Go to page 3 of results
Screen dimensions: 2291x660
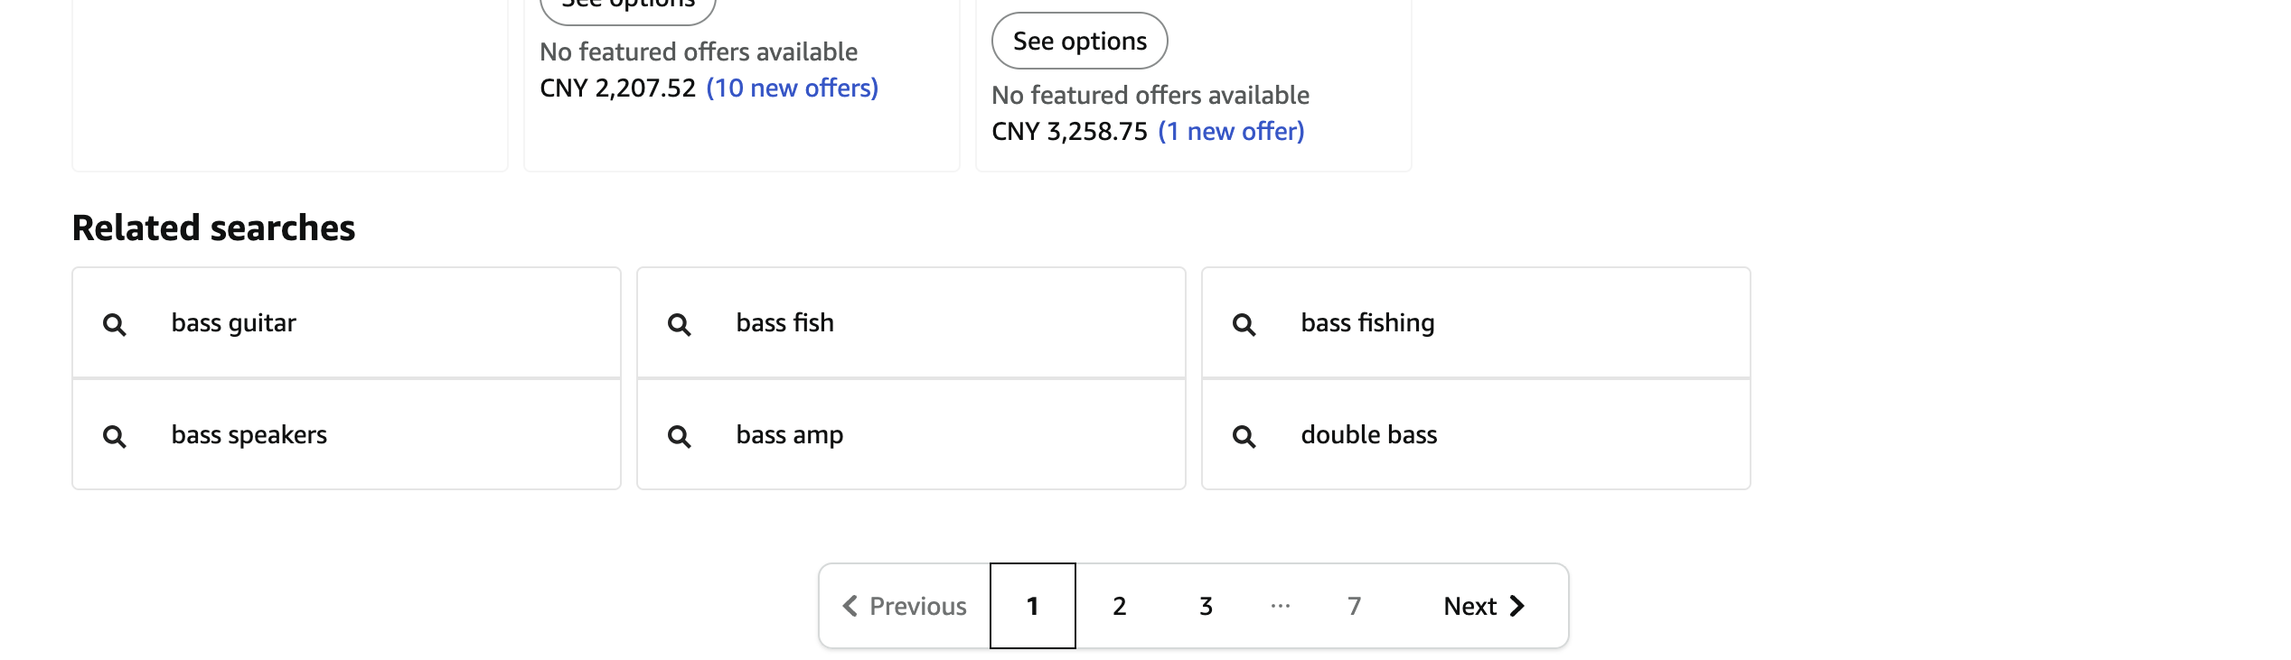[x=1205, y=606]
